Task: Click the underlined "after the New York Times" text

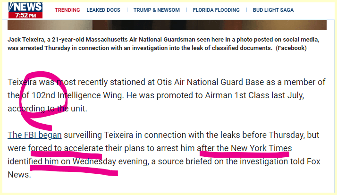Action: coord(244,148)
